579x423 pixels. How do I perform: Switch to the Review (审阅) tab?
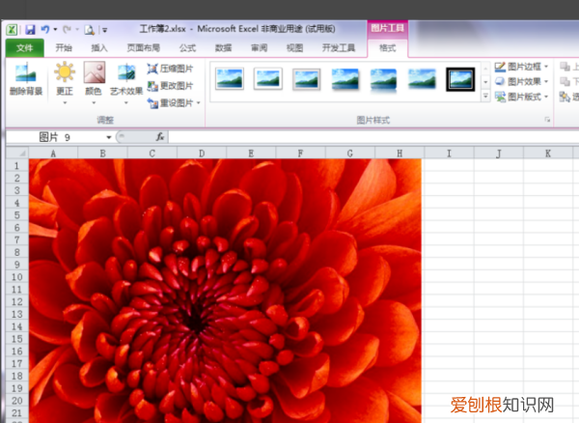coord(260,47)
